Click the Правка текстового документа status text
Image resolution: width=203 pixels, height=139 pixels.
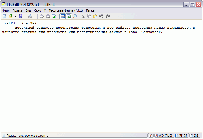27,136
